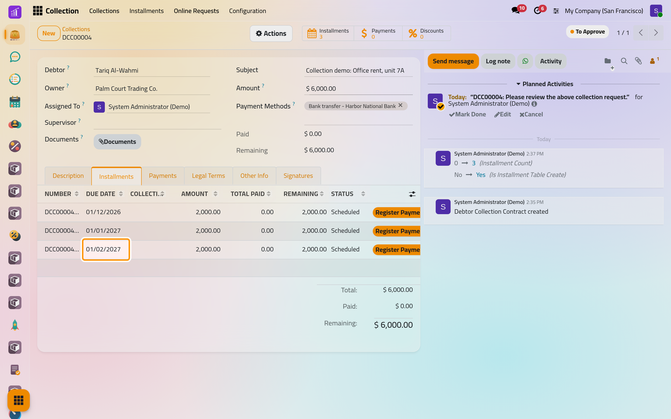Screen dimensions: 671x419
Task: Click the paperclip attachments icon
Action: click(638, 61)
